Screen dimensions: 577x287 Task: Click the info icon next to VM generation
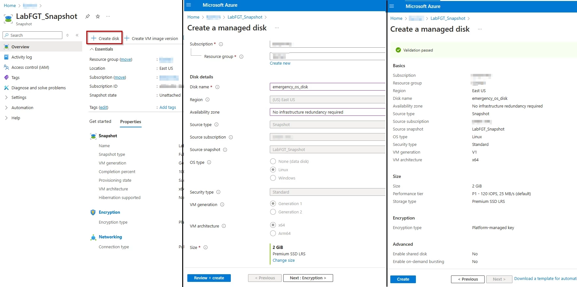pyautogui.click(x=222, y=204)
